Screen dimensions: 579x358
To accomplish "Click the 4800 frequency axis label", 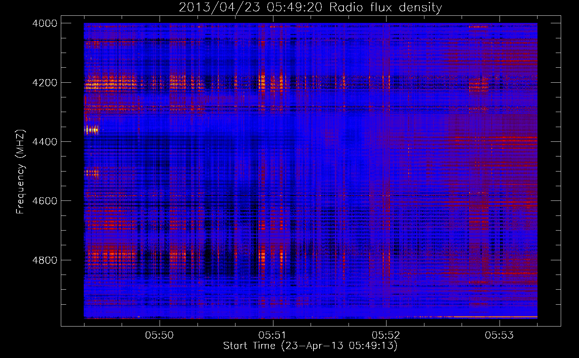I will tap(45, 260).
